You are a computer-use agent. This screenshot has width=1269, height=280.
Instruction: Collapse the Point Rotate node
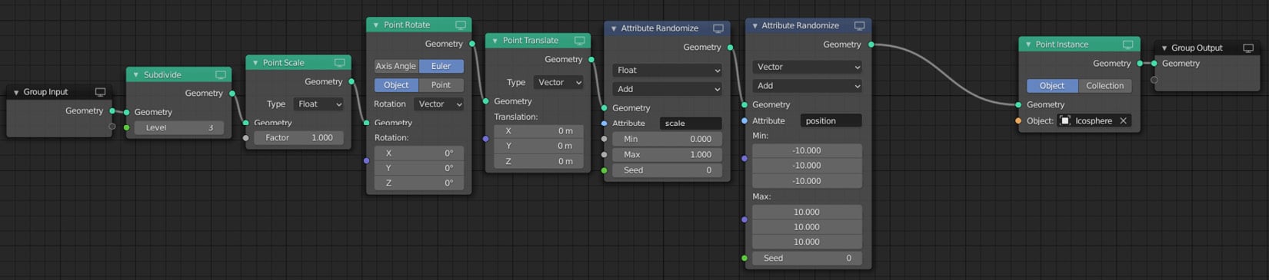[x=376, y=25]
